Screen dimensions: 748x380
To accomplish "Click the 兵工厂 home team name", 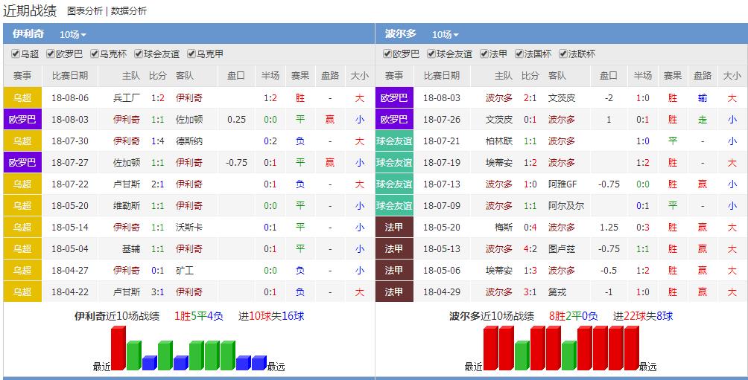I will point(126,98).
